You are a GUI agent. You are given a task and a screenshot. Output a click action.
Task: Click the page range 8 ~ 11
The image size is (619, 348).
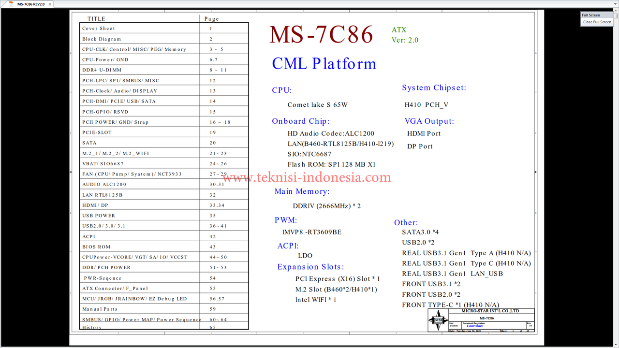(218, 70)
